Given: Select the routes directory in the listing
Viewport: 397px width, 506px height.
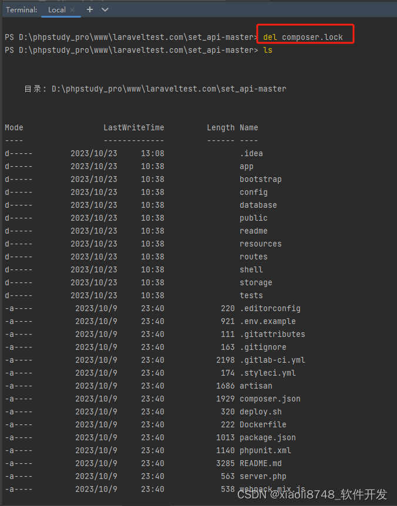Looking at the screenshot, I should point(253,257).
